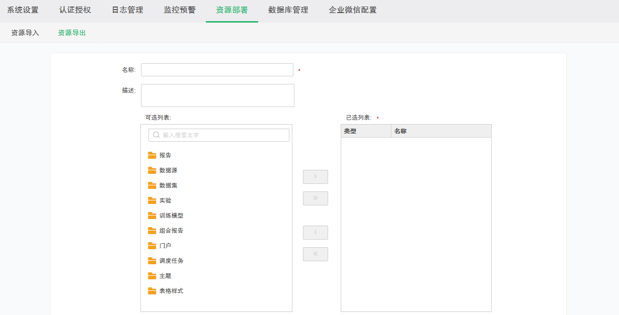Open the 数据库管理 tab
This screenshot has width=619, height=315.
click(x=288, y=10)
